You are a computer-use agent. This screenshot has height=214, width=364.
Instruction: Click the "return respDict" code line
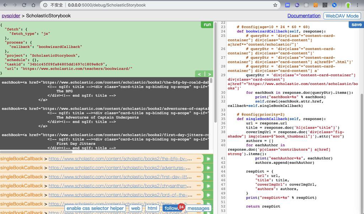263,206
